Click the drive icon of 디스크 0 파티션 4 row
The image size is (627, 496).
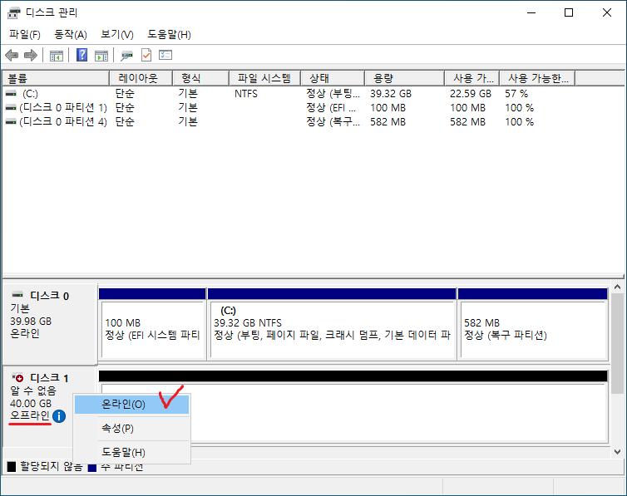tap(11, 122)
